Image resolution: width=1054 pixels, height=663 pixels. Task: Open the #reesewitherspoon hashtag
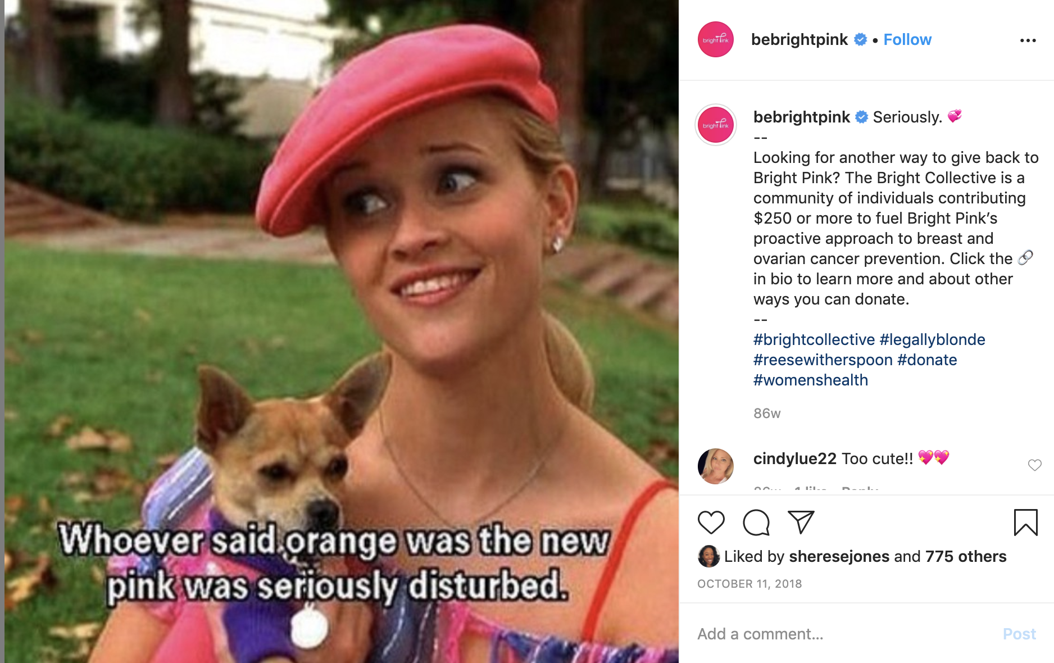click(x=823, y=360)
